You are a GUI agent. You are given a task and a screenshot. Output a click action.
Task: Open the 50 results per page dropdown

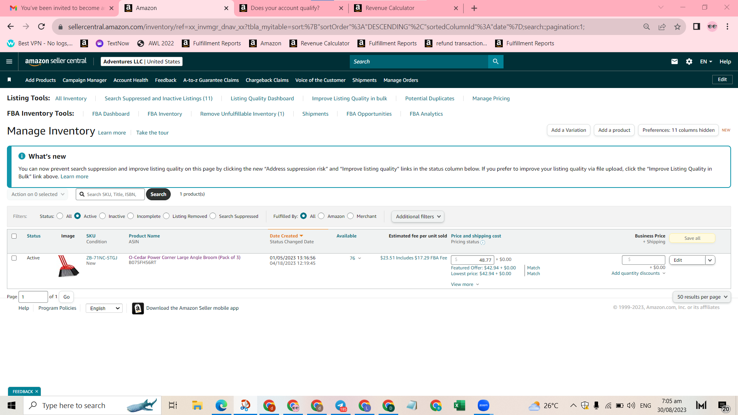[x=702, y=297]
